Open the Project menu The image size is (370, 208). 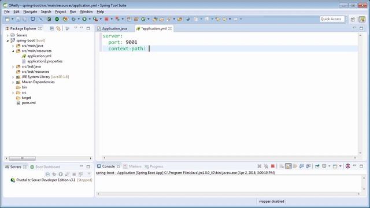pyautogui.click(x=60, y=12)
